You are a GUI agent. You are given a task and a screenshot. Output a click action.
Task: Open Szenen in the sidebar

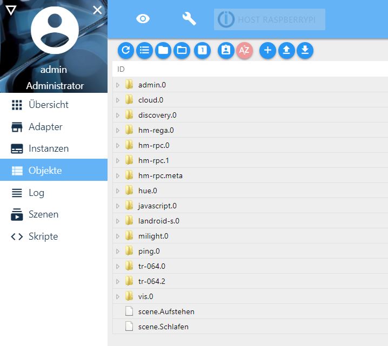pyautogui.click(x=53, y=214)
